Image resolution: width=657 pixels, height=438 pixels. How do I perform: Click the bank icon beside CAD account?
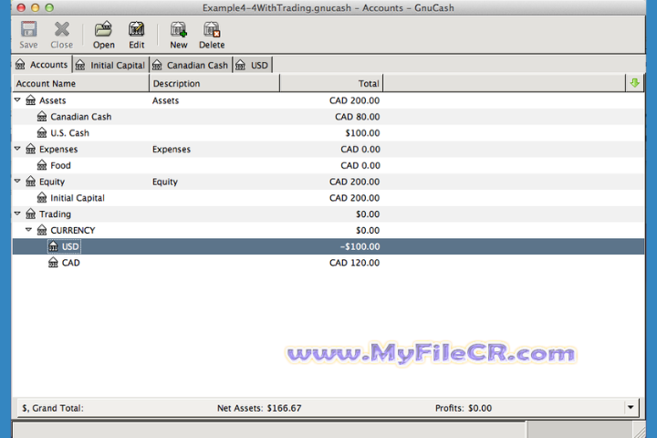click(53, 263)
